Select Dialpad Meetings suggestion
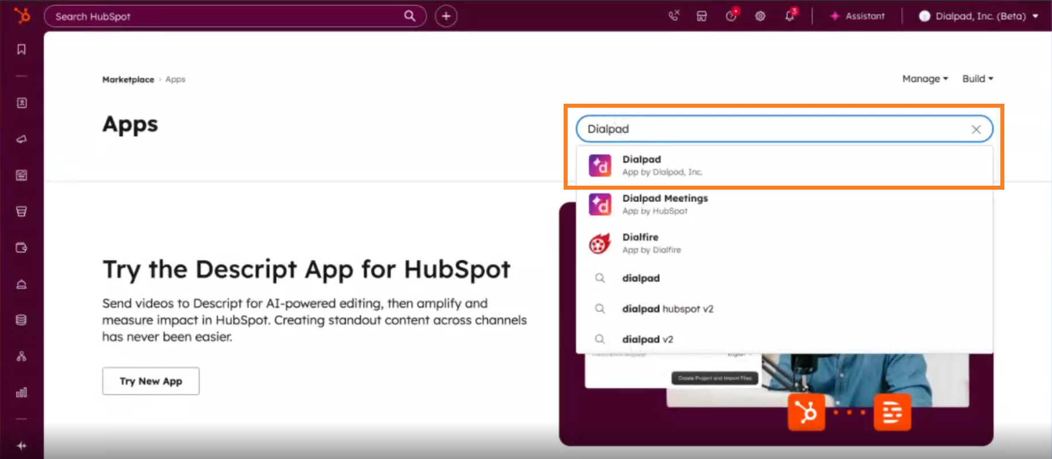This screenshot has width=1052, height=459. 785,204
